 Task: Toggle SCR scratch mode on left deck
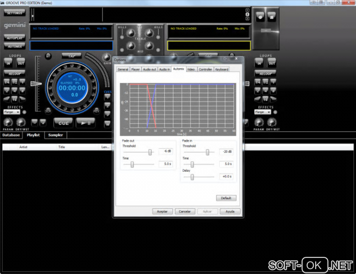click(48, 111)
